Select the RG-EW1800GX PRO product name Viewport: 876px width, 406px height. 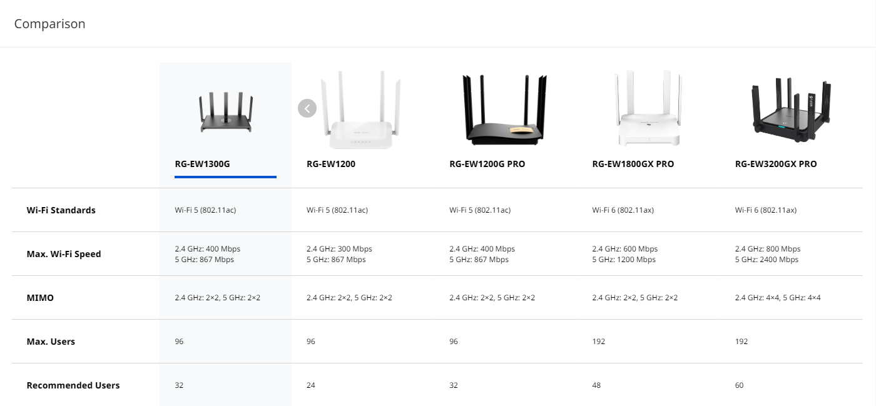tap(633, 164)
